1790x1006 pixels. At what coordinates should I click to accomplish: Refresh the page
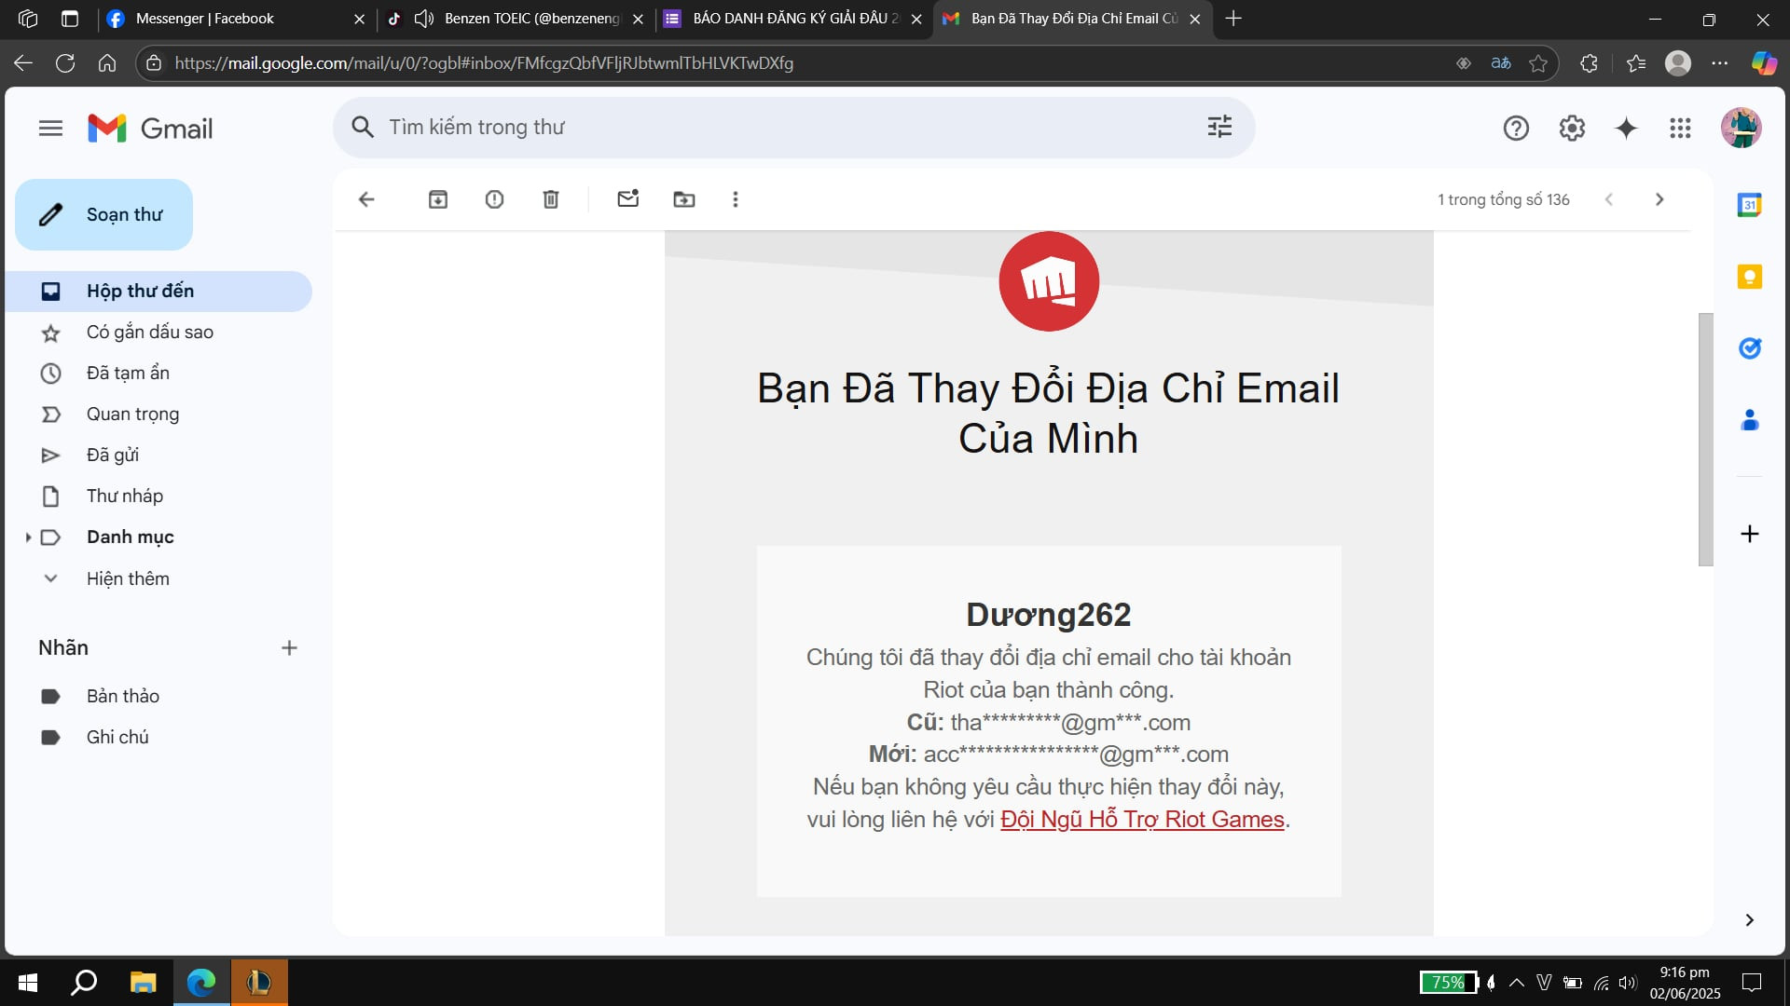tap(65, 63)
